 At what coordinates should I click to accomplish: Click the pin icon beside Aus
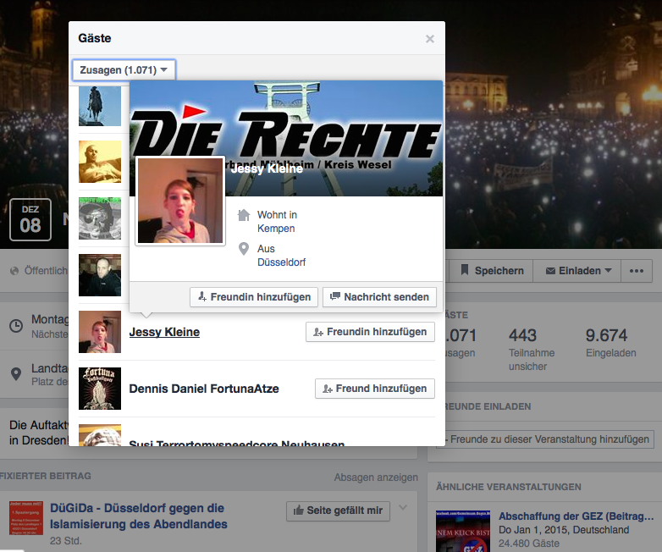tap(244, 249)
